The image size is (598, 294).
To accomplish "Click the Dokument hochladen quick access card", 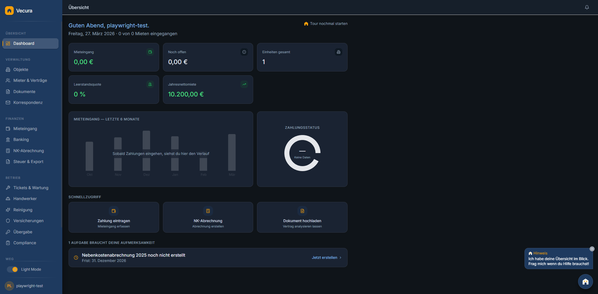I will (302, 217).
